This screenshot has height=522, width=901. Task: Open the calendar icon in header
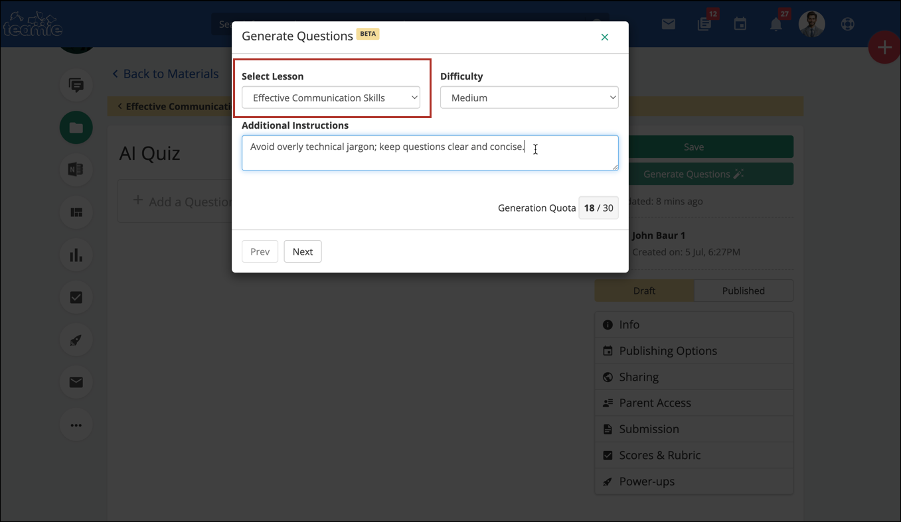740,25
